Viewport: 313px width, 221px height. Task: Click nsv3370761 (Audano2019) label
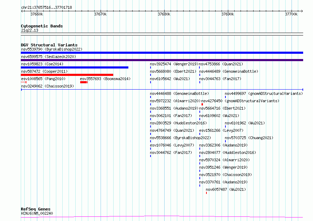[x=223, y=182]
